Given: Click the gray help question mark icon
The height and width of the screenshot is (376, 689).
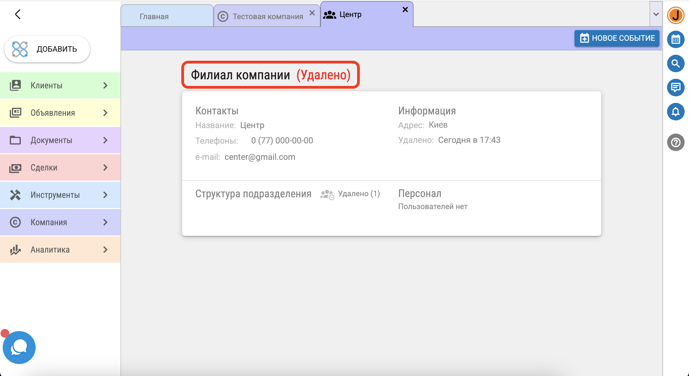Looking at the screenshot, I should pos(676,142).
